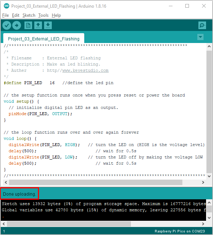Click the console horizontal scrollbar thumb
This screenshot has height=235, width=213.
click(69, 224)
